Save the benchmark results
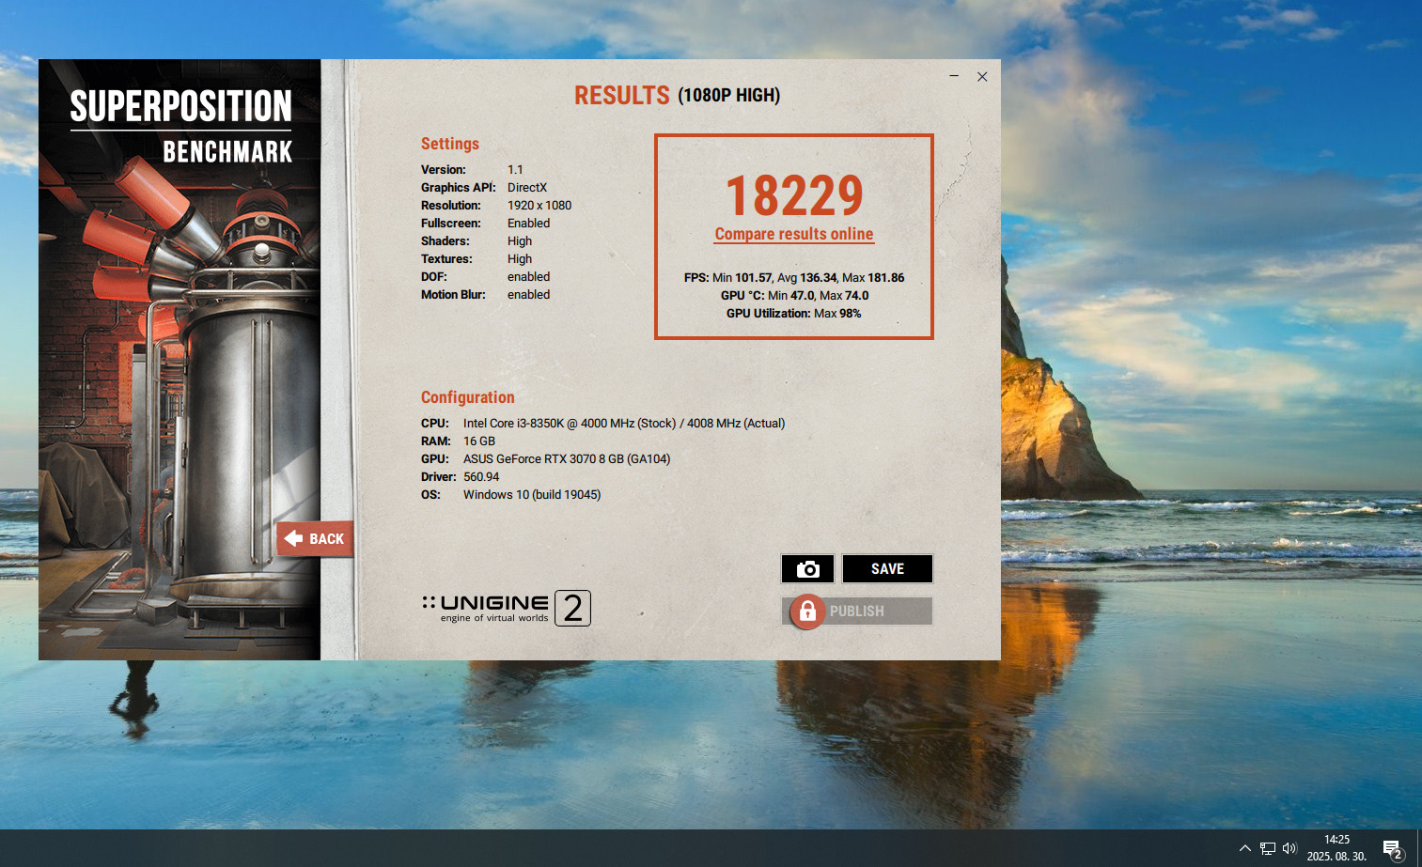The image size is (1422, 867). (887, 569)
